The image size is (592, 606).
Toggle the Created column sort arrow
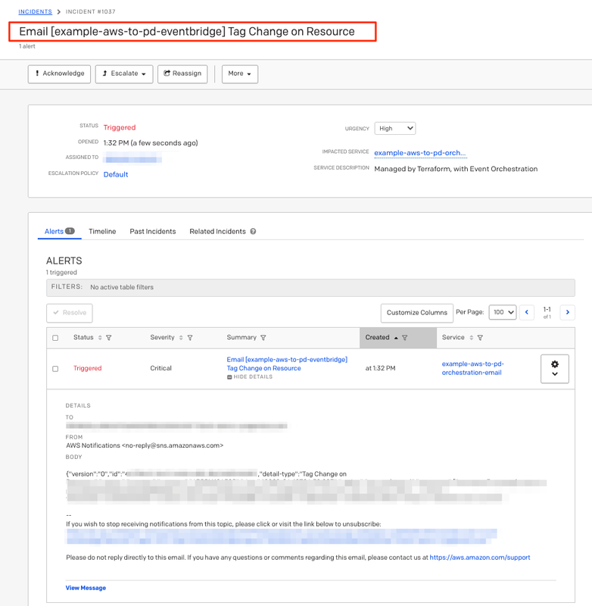[x=396, y=338]
